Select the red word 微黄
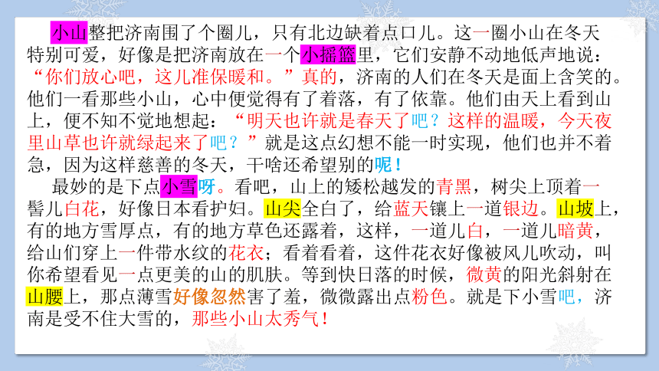 coord(484,274)
